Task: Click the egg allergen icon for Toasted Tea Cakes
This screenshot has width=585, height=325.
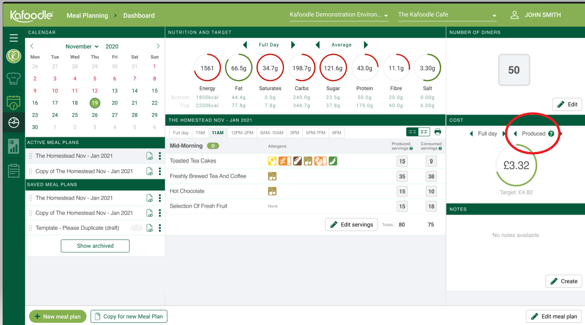Action: (273, 161)
